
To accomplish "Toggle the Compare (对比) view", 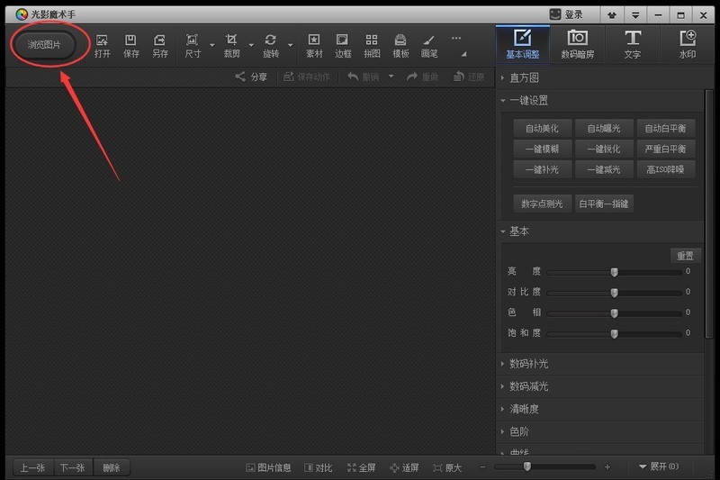I will coord(318,467).
